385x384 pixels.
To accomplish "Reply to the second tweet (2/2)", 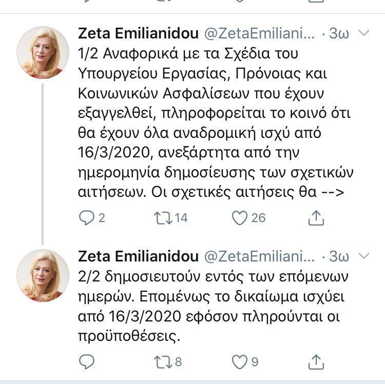I will point(86,361).
